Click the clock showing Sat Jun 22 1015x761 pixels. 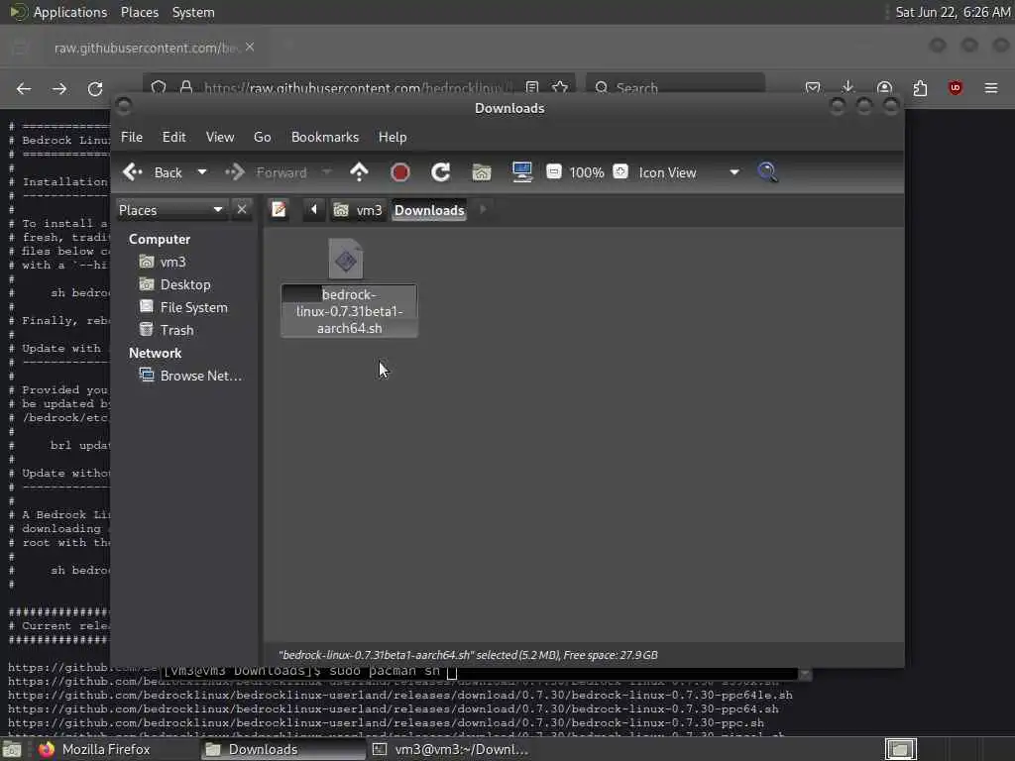(953, 12)
